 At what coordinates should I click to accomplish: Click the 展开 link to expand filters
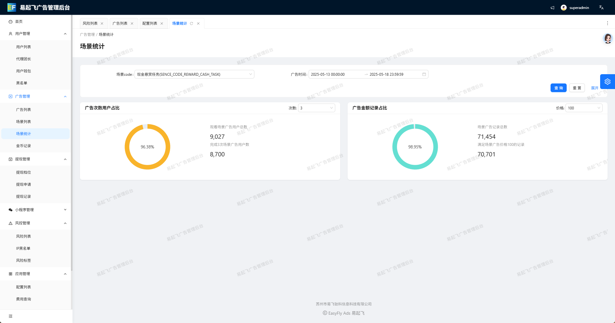click(x=595, y=88)
